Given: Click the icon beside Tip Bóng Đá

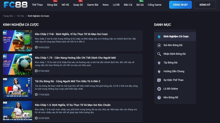Looking at the screenshot, I should click(x=159, y=63).
